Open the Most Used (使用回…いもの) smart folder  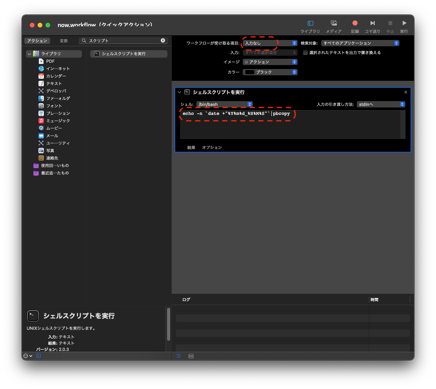tap(51, 166)
